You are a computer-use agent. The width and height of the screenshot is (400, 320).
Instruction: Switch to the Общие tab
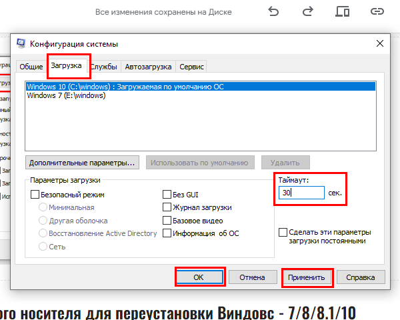[31, 67]
